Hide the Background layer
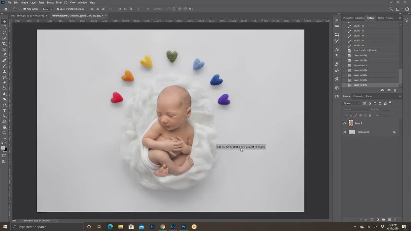 pyautogui.click(x=345, y=132)
